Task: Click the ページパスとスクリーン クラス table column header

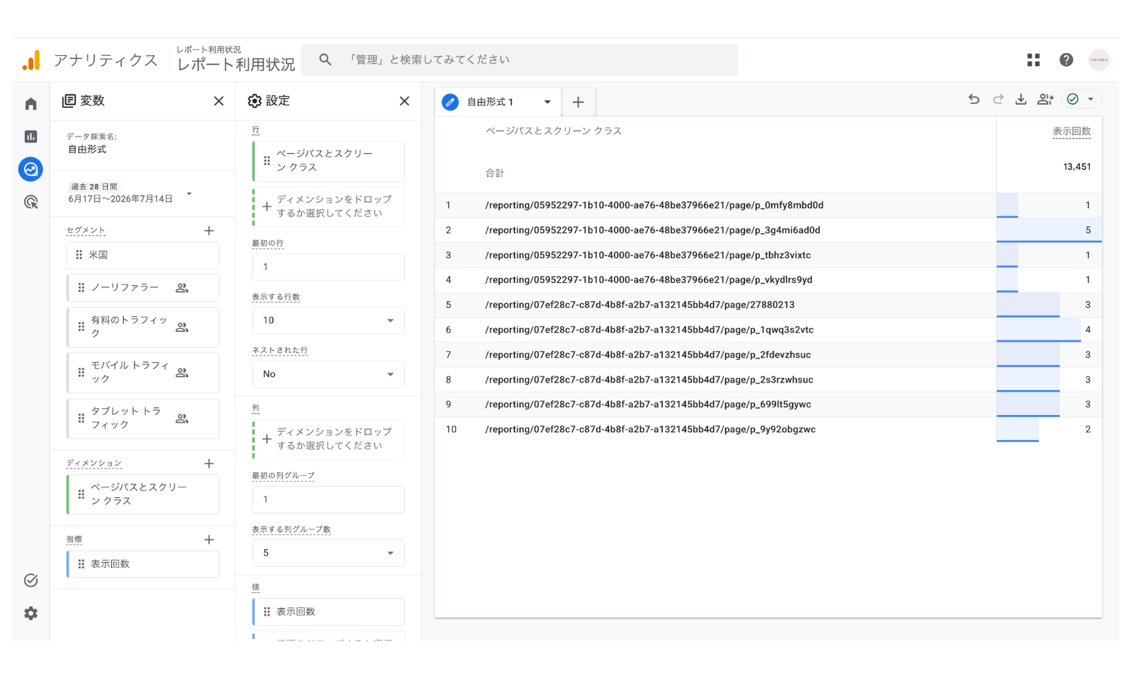Action: (554, 131)
